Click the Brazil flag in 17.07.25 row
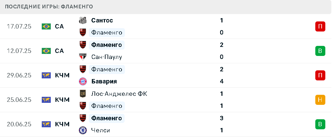 pyautogui.click(x=46, y=26)
